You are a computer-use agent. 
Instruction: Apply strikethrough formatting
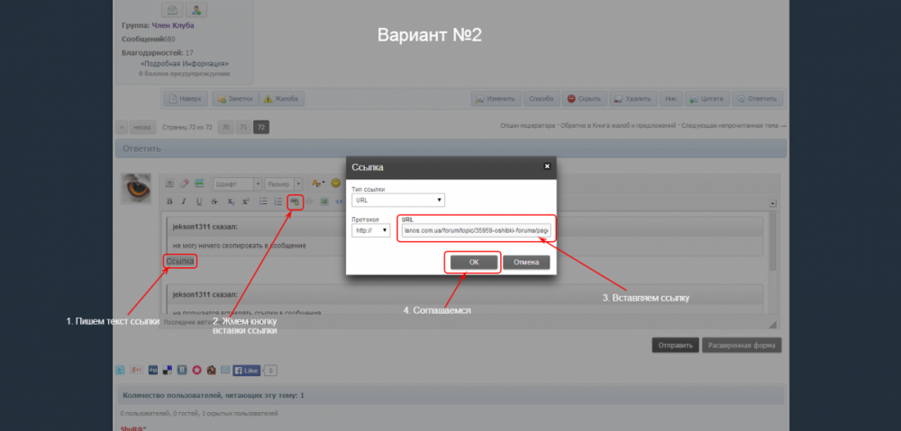click(214, 202)
